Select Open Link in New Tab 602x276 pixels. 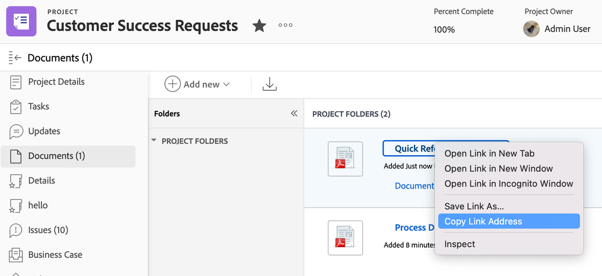(x=489, y=153)
